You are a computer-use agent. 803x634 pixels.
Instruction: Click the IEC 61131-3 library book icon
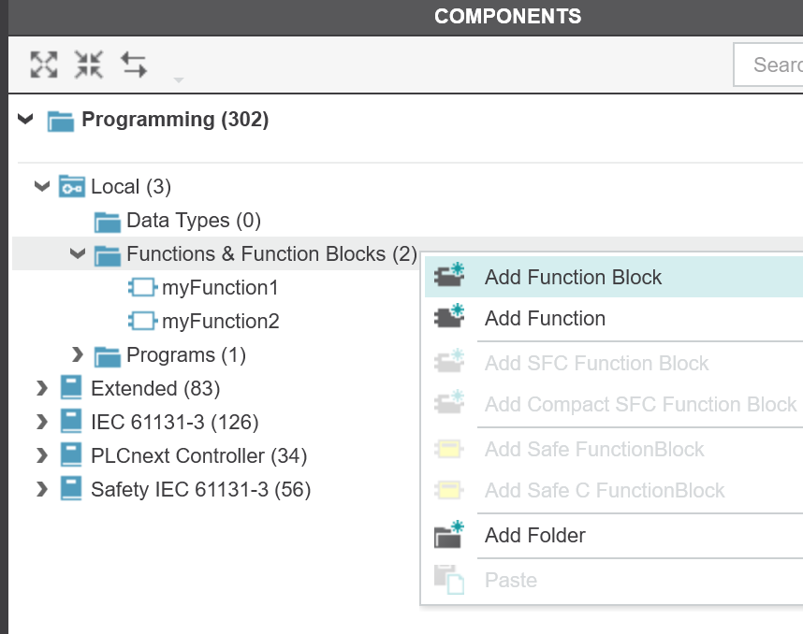pos(71,422)
